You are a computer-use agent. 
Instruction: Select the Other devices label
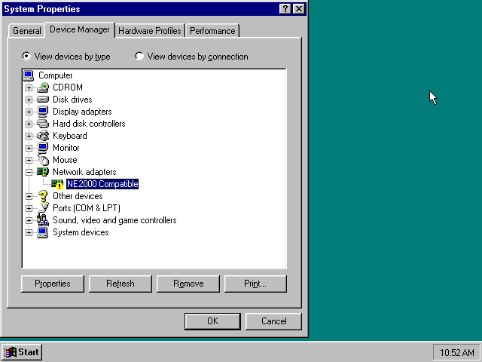click(x=78, y=196)
